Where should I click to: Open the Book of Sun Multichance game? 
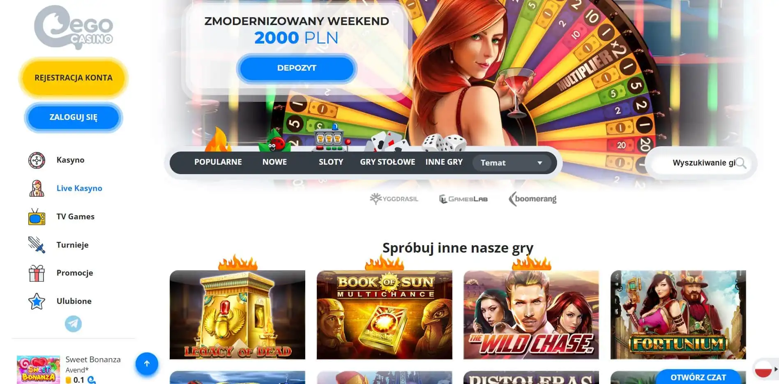(384, 315)
